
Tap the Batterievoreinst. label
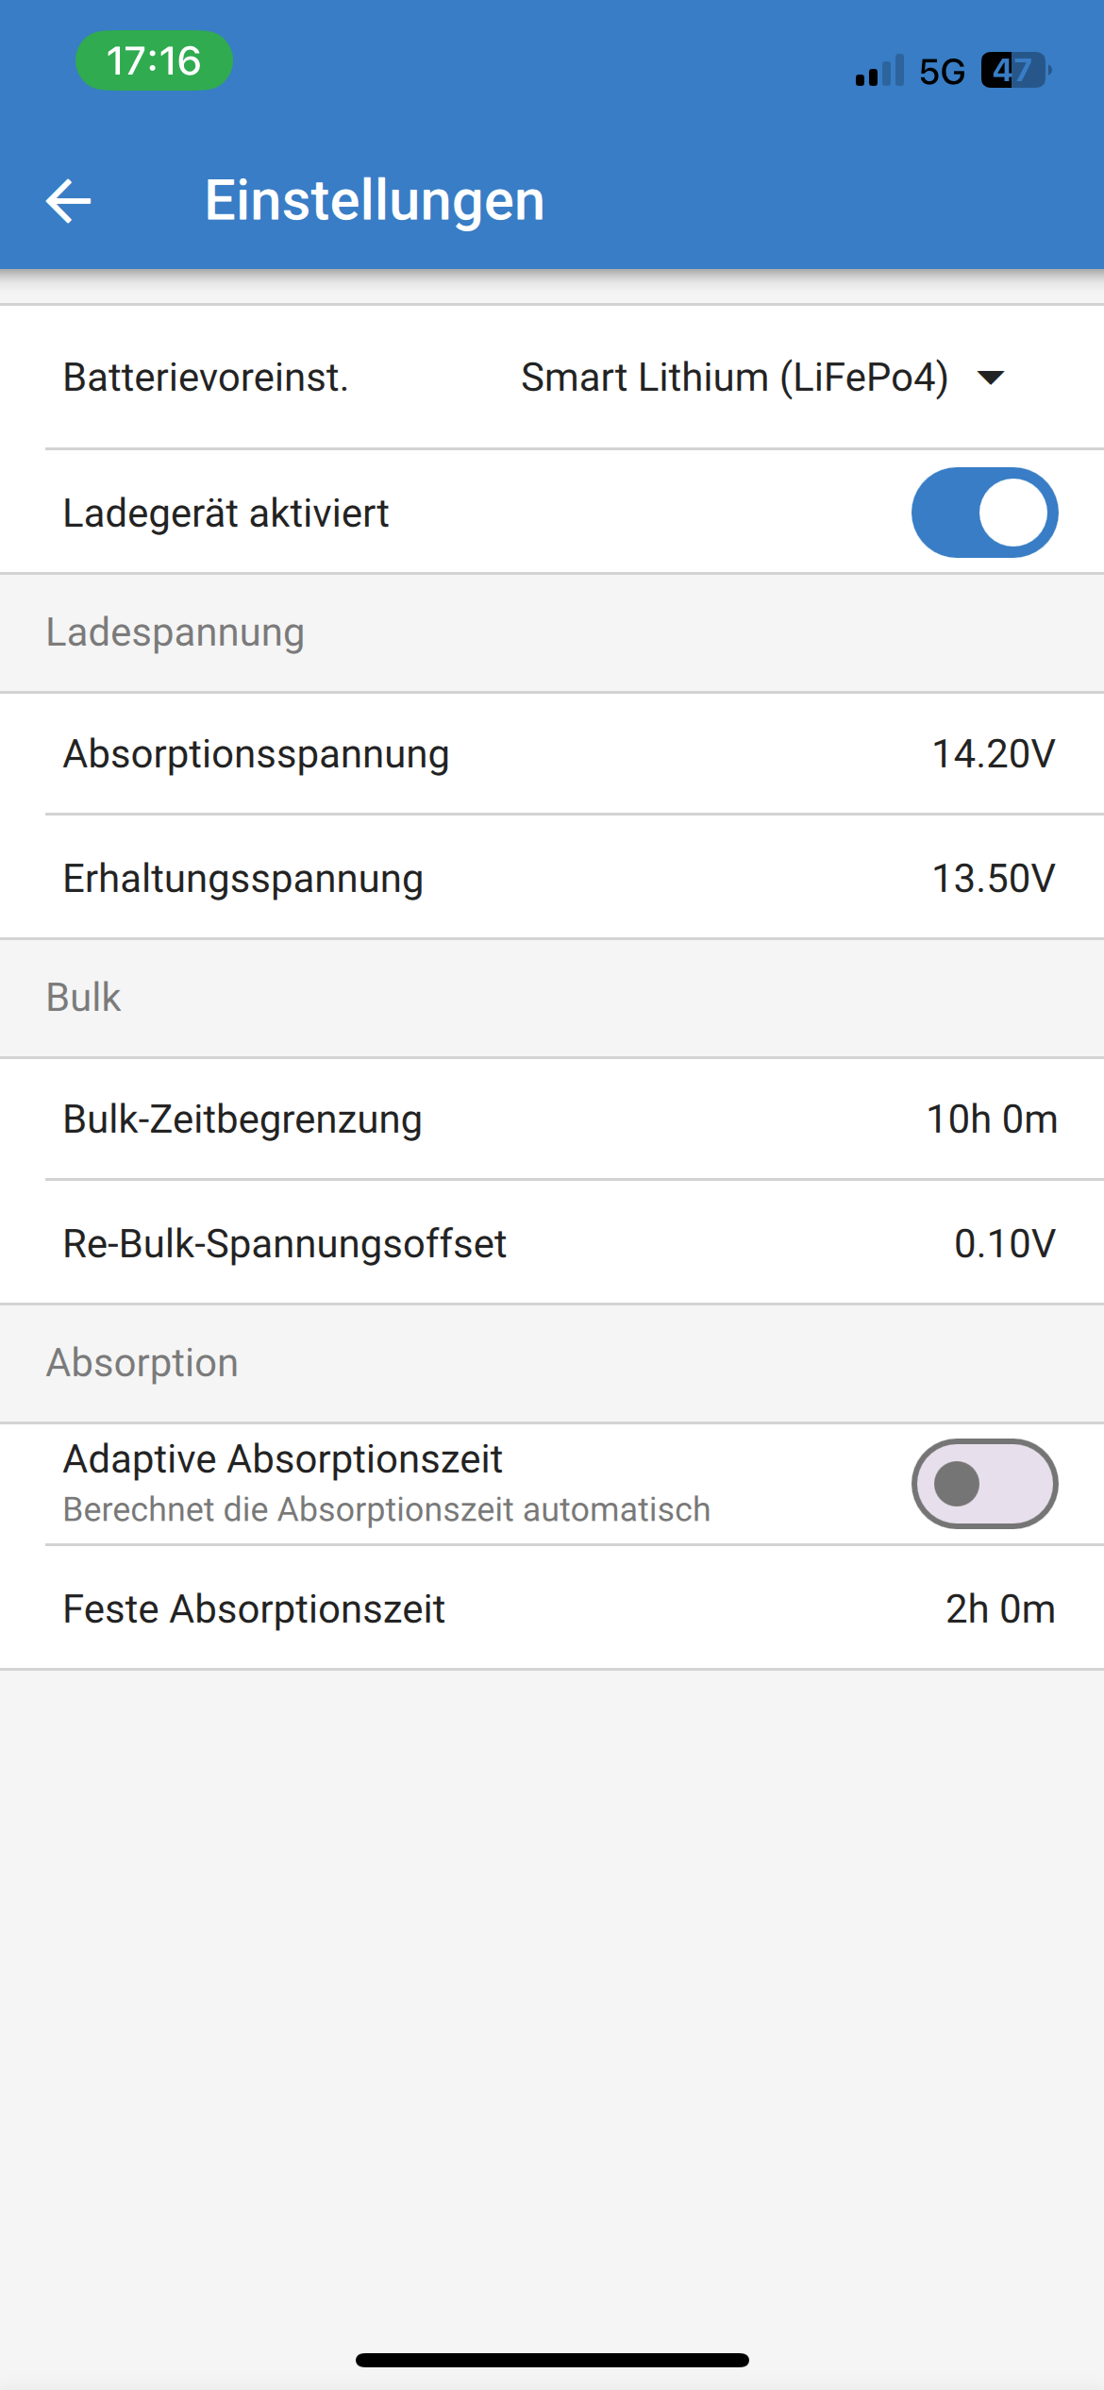[x=206, y=378]
